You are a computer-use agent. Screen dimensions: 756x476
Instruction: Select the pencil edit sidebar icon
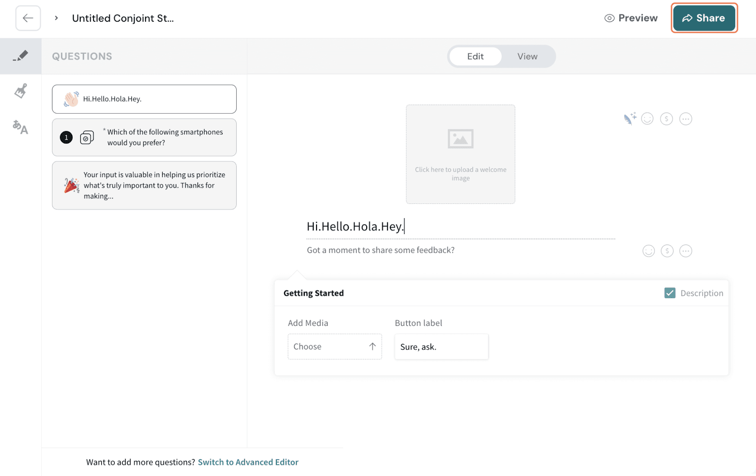point(20,56)
